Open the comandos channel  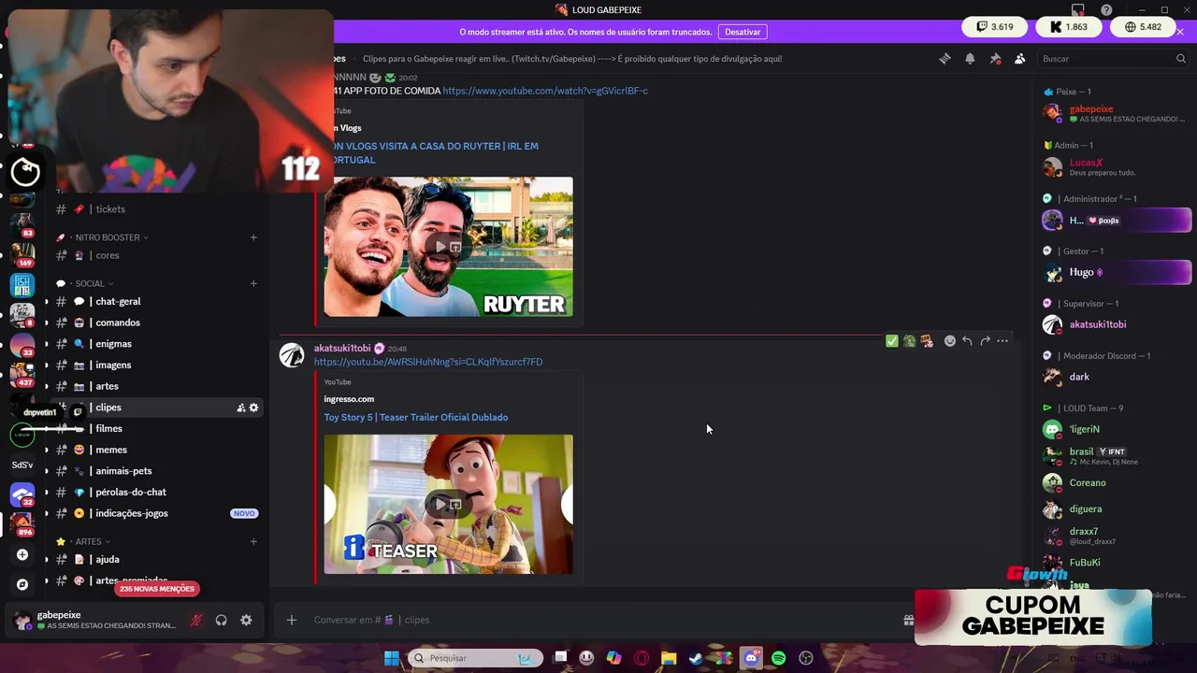[157, 322]
